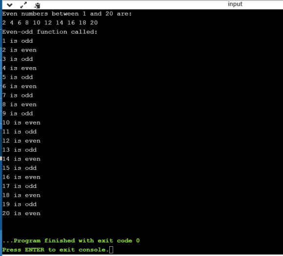This screenshot has height=256, width=283.
Task: Click the '13 is odd' output line
Action: pyautogui.click(x=20, y=150)
